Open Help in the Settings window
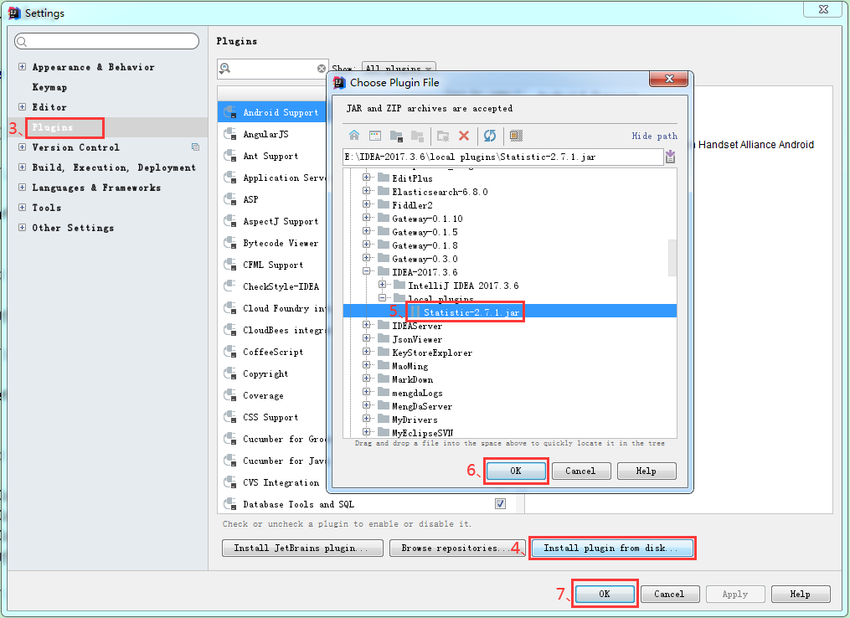Viewport: 850px width, 618px height. (801, 595)
